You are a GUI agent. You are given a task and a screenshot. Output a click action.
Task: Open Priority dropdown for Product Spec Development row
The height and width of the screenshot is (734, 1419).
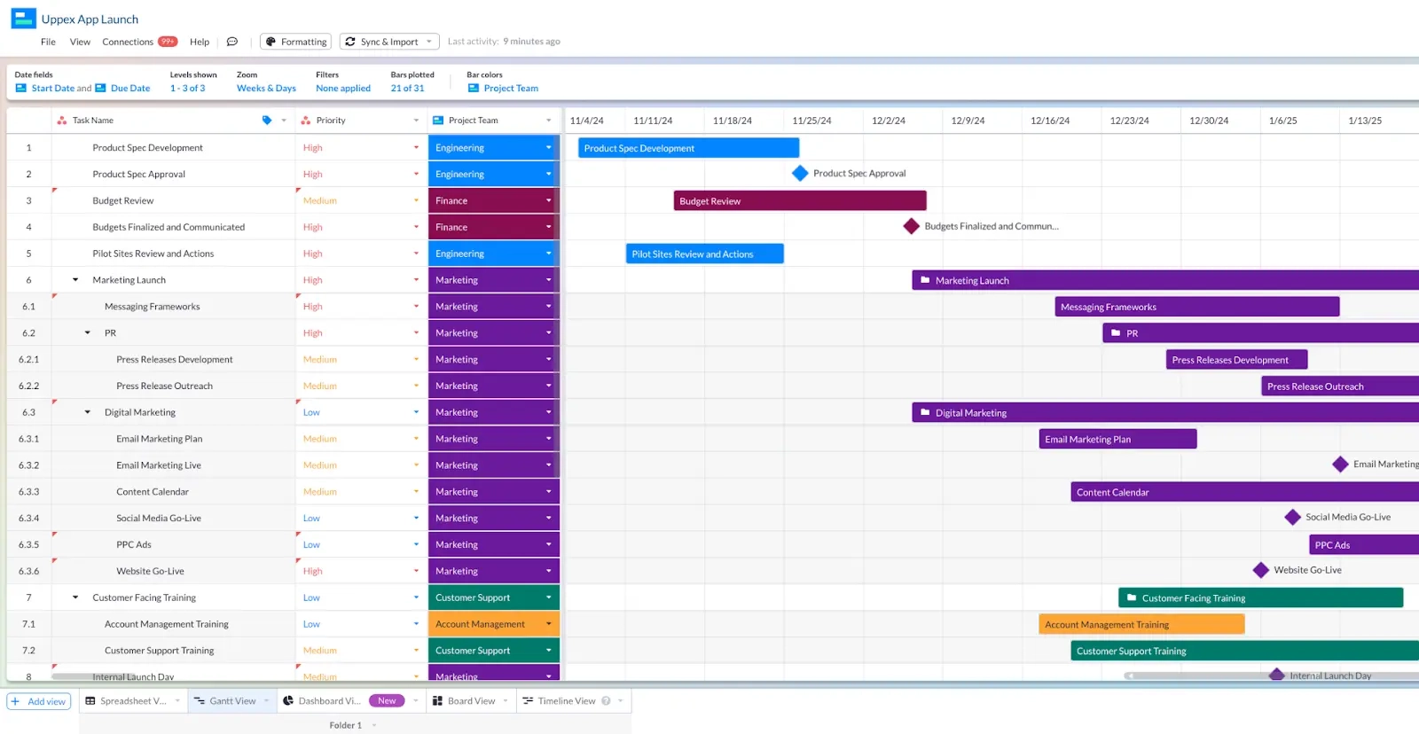[x=416, y=148]
